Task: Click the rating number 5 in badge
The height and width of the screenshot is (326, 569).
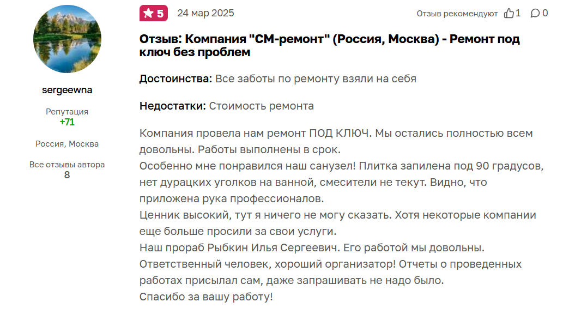Action: 160,14
